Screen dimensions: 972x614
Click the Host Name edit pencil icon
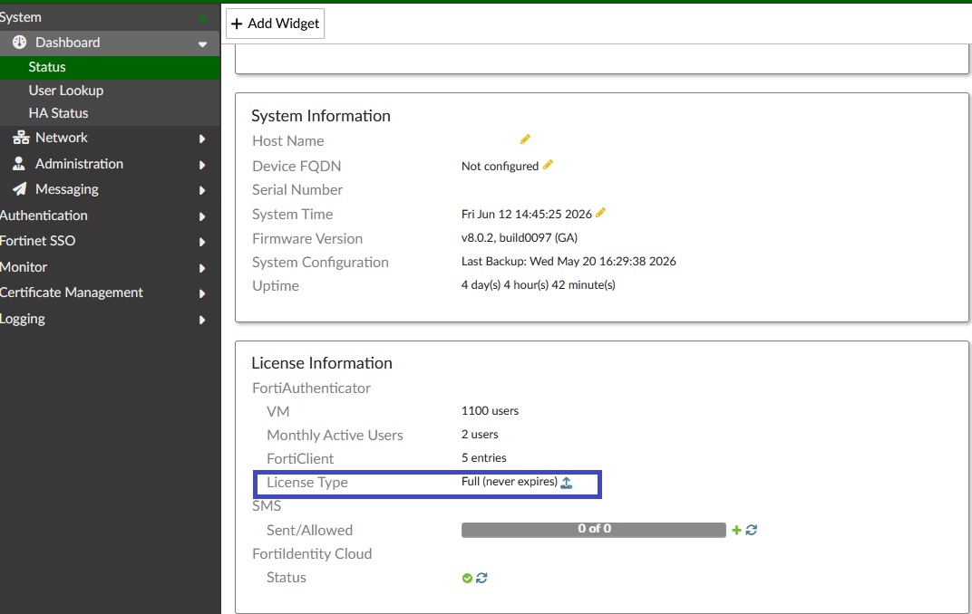click(525, 139)
